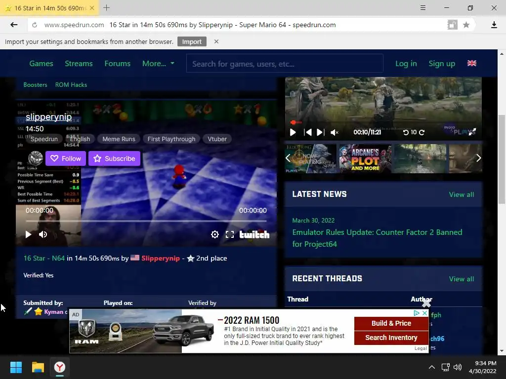
Task: Subscribe to the slipperynip channel
Action: coord(114,158)
